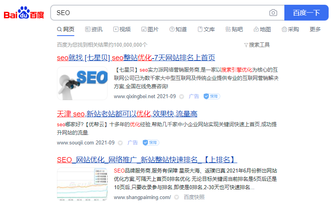Expand dropdown after www.souqii.com 2021-09
This screenshot has height=205, width=333.
click(120, 143)
